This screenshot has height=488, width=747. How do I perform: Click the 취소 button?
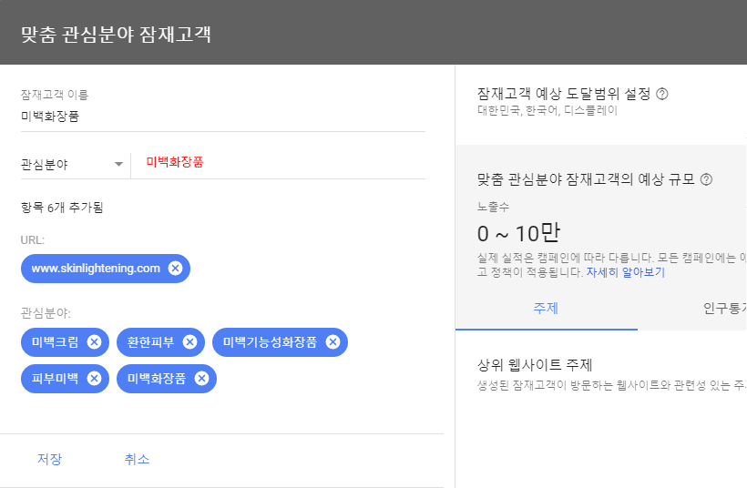tap(137, 459)
